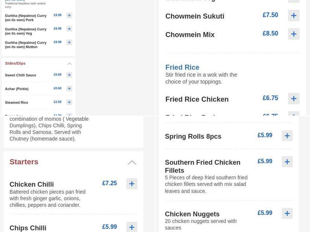This screenshot has height=232, width=310.
Task: Add Gurkha Curry Mutton to the order
Action: tap(69, 42)
